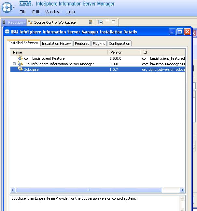Click version value 1.0.7
The image size is (197, 211).
point(114,69)
